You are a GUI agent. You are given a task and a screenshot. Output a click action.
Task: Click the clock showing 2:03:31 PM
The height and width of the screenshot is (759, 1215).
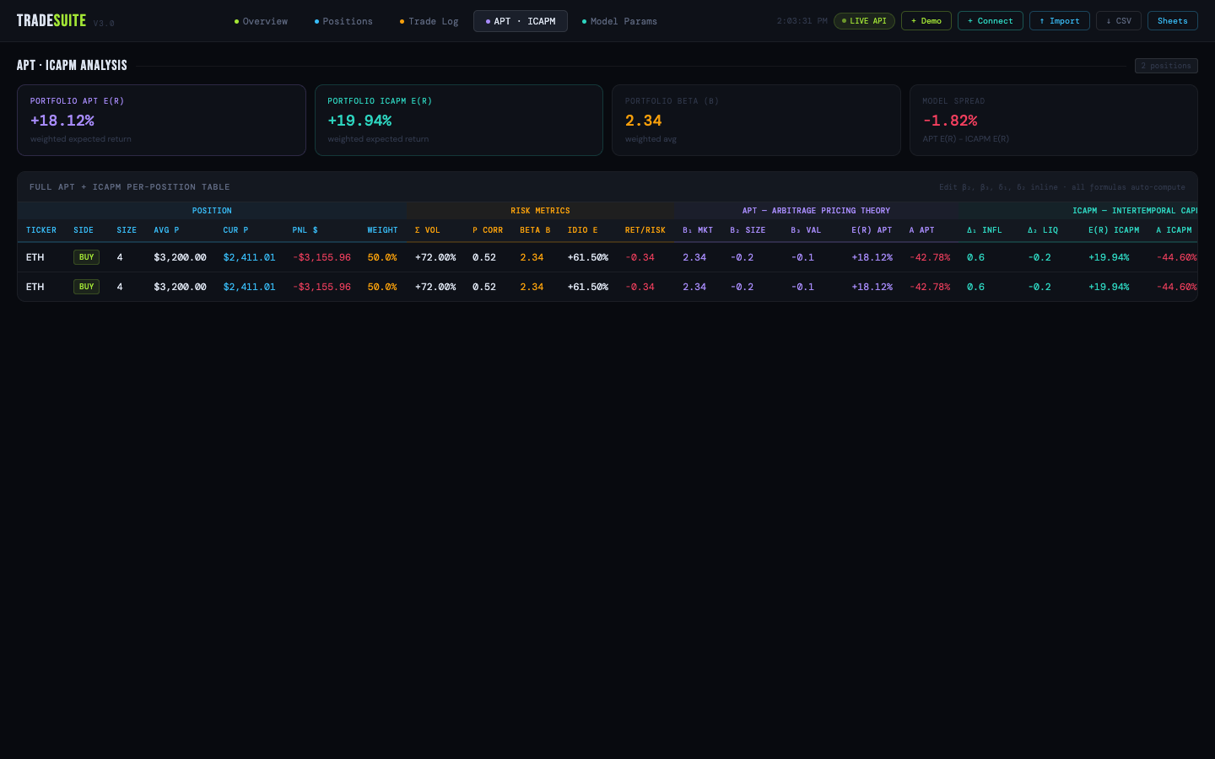tap(802, 21)
